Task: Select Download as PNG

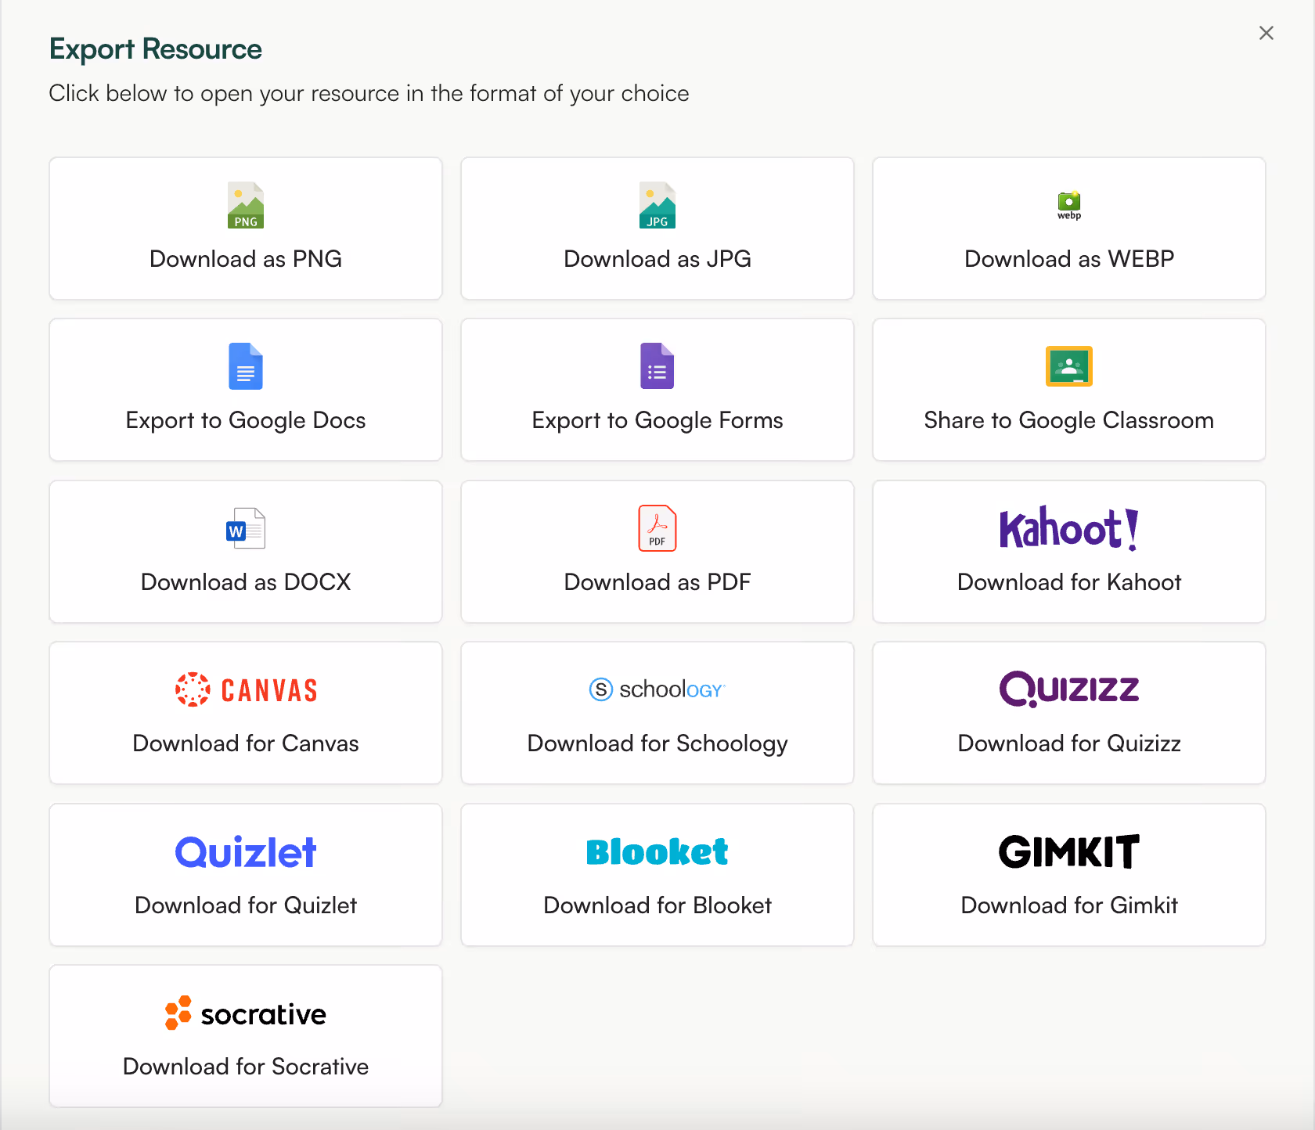Action: 246,229
